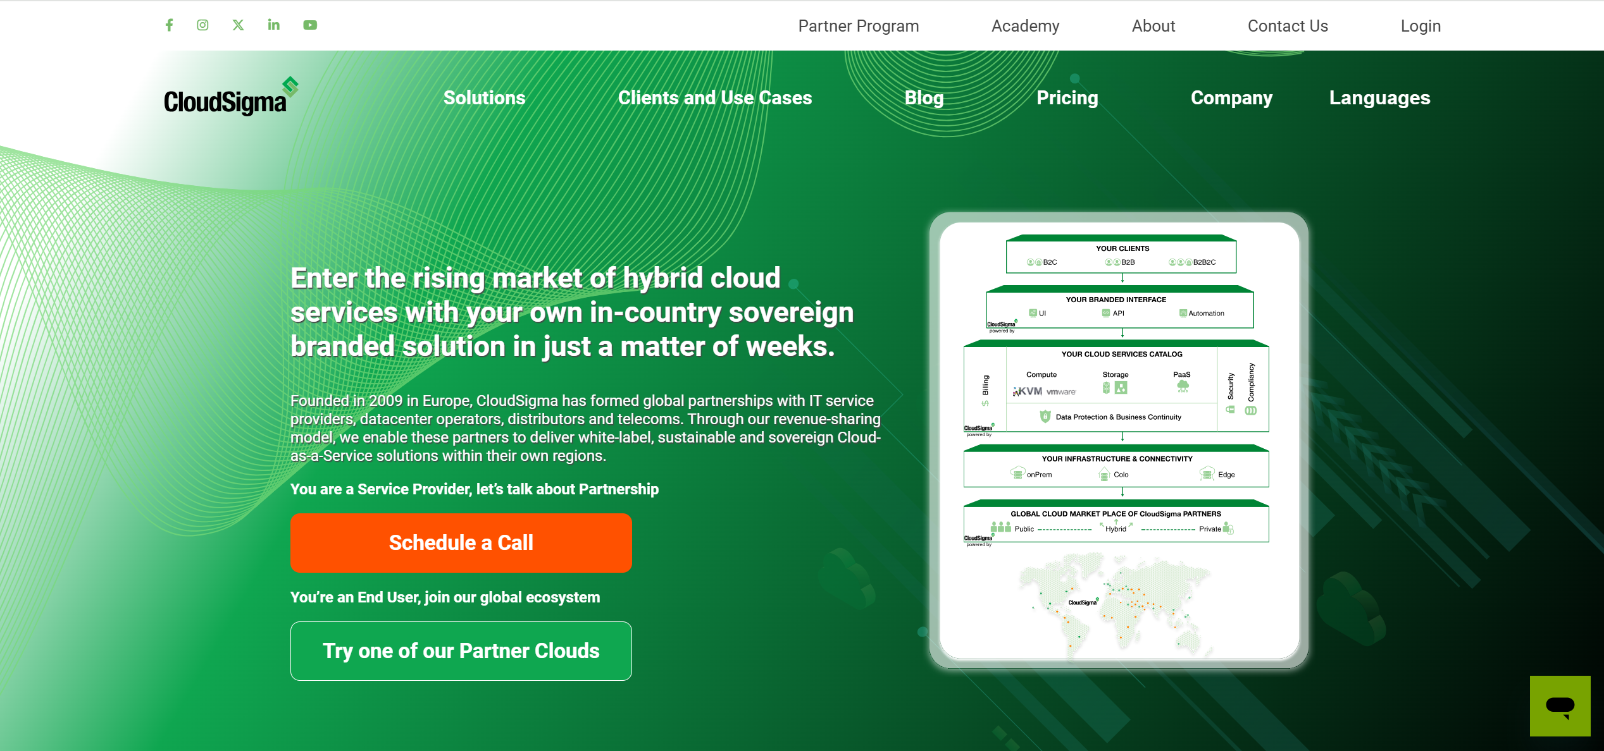
Task: Open the X (Twitter) social icon
Action: point(238,25)
